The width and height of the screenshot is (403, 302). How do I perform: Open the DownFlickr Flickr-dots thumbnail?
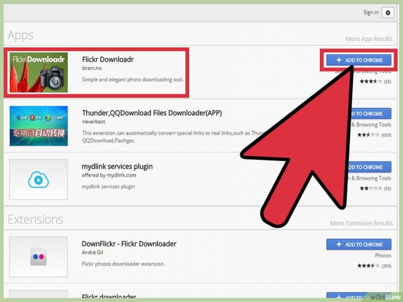click(39, 257)
